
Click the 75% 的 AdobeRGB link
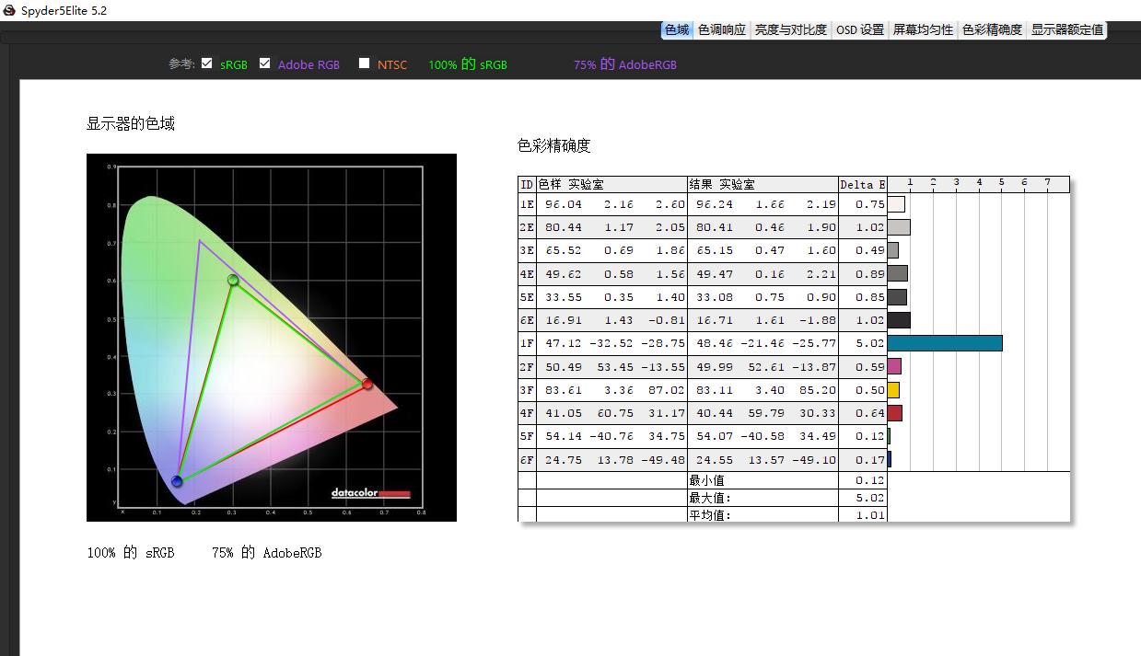[x=624, y=64]
